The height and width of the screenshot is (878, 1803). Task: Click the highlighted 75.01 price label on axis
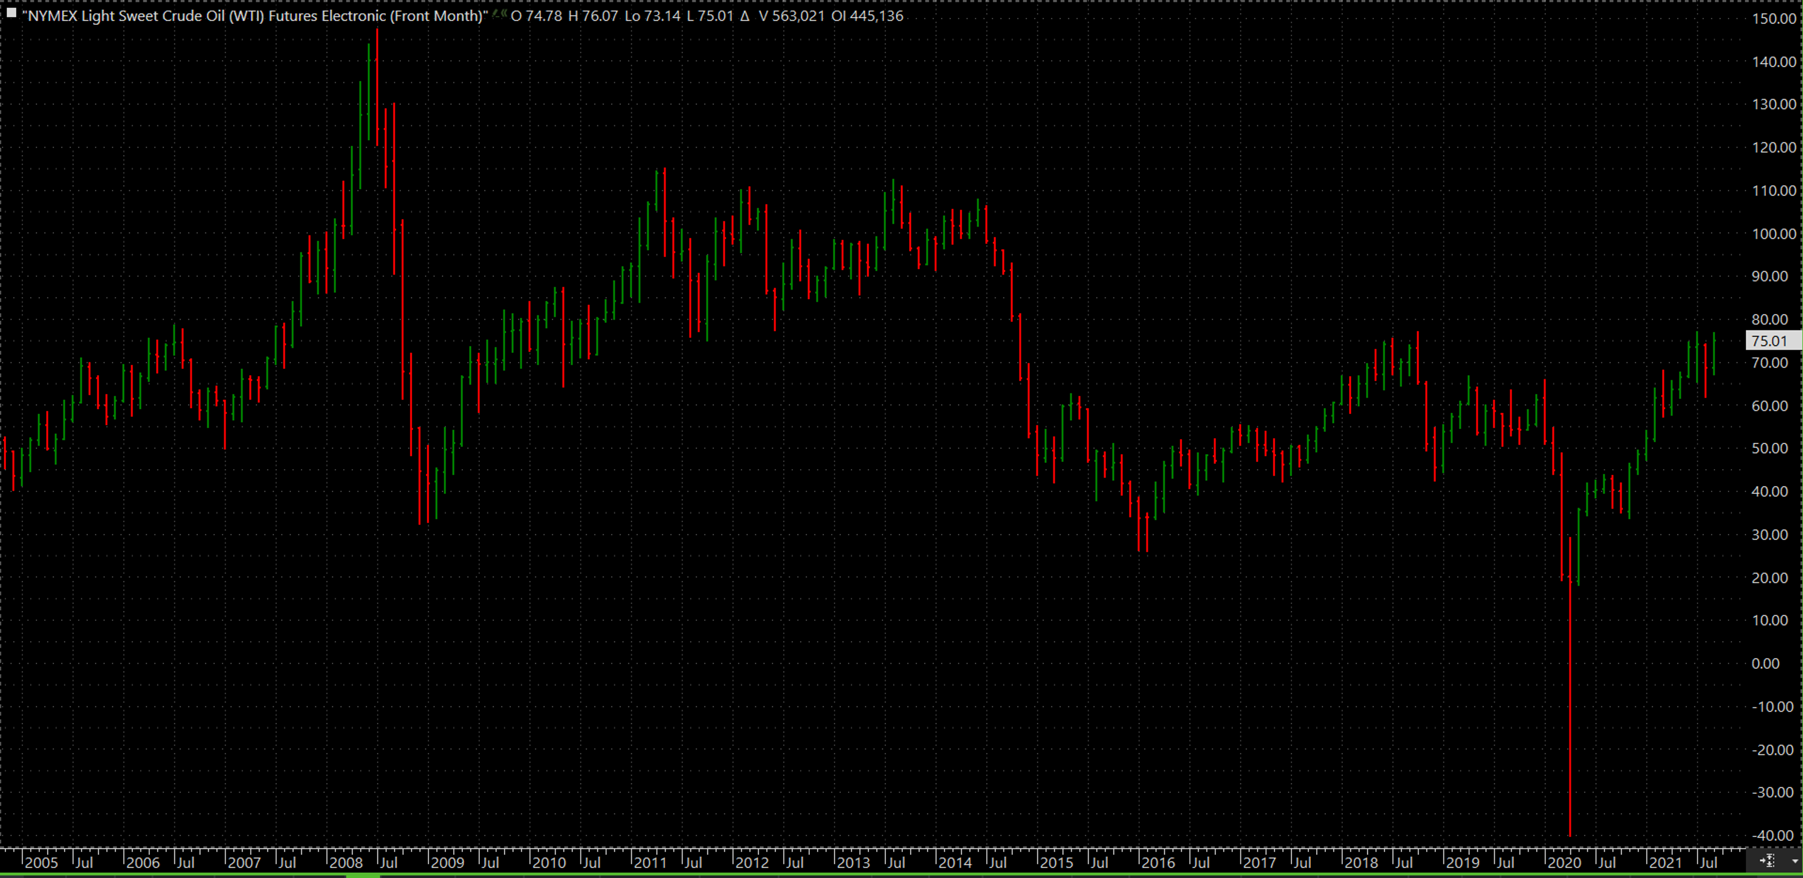1773,341
